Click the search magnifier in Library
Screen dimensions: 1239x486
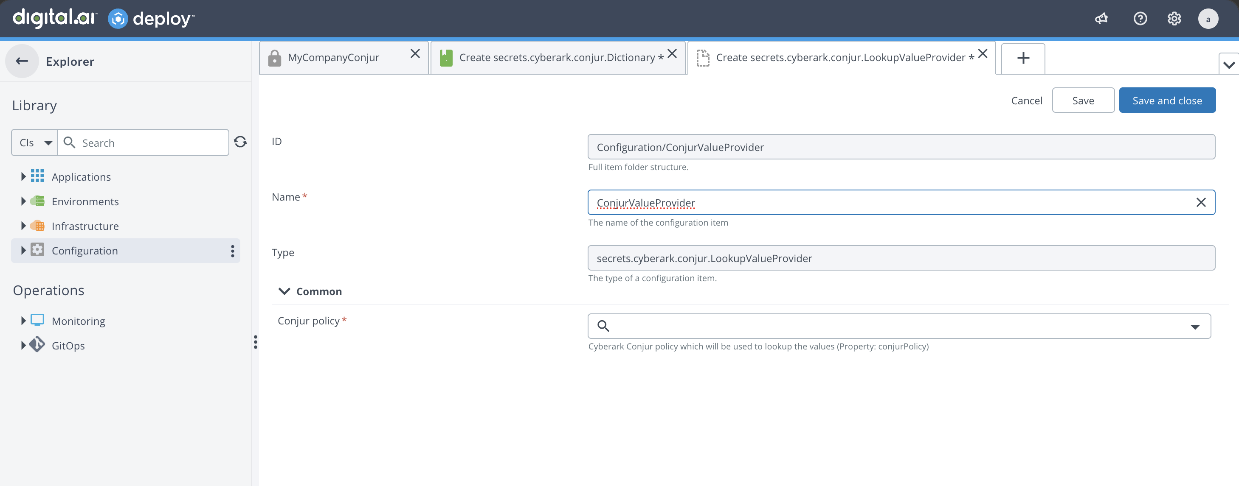coord(69,142)
